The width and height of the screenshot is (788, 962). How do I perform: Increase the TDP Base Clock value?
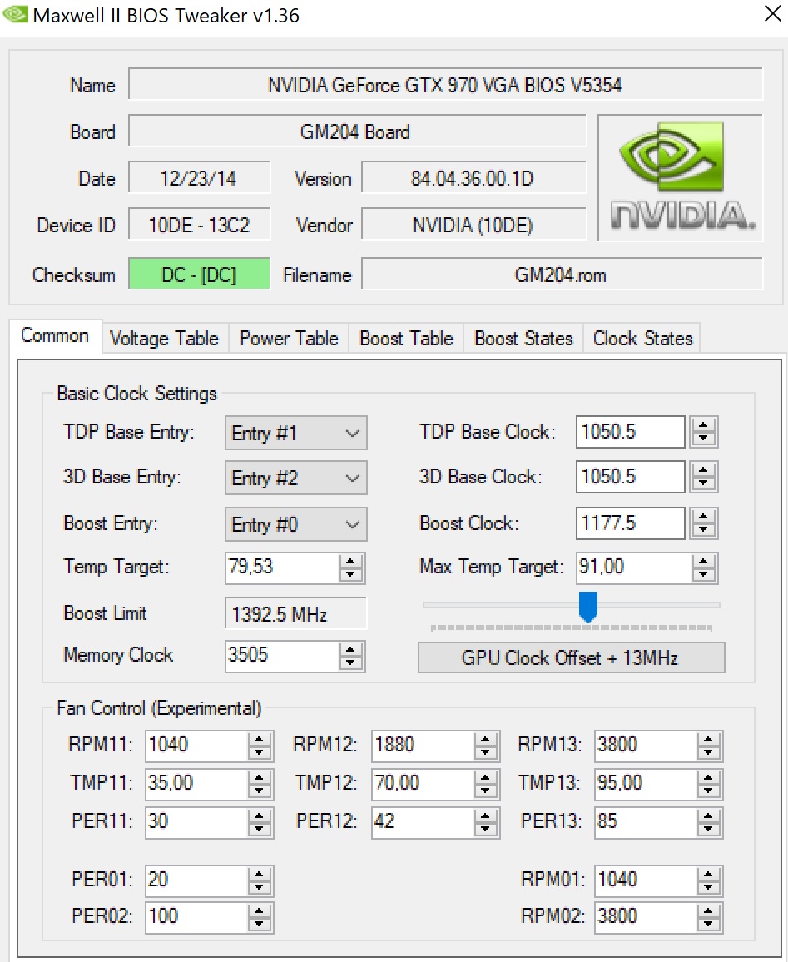click(x=703, y=424)
